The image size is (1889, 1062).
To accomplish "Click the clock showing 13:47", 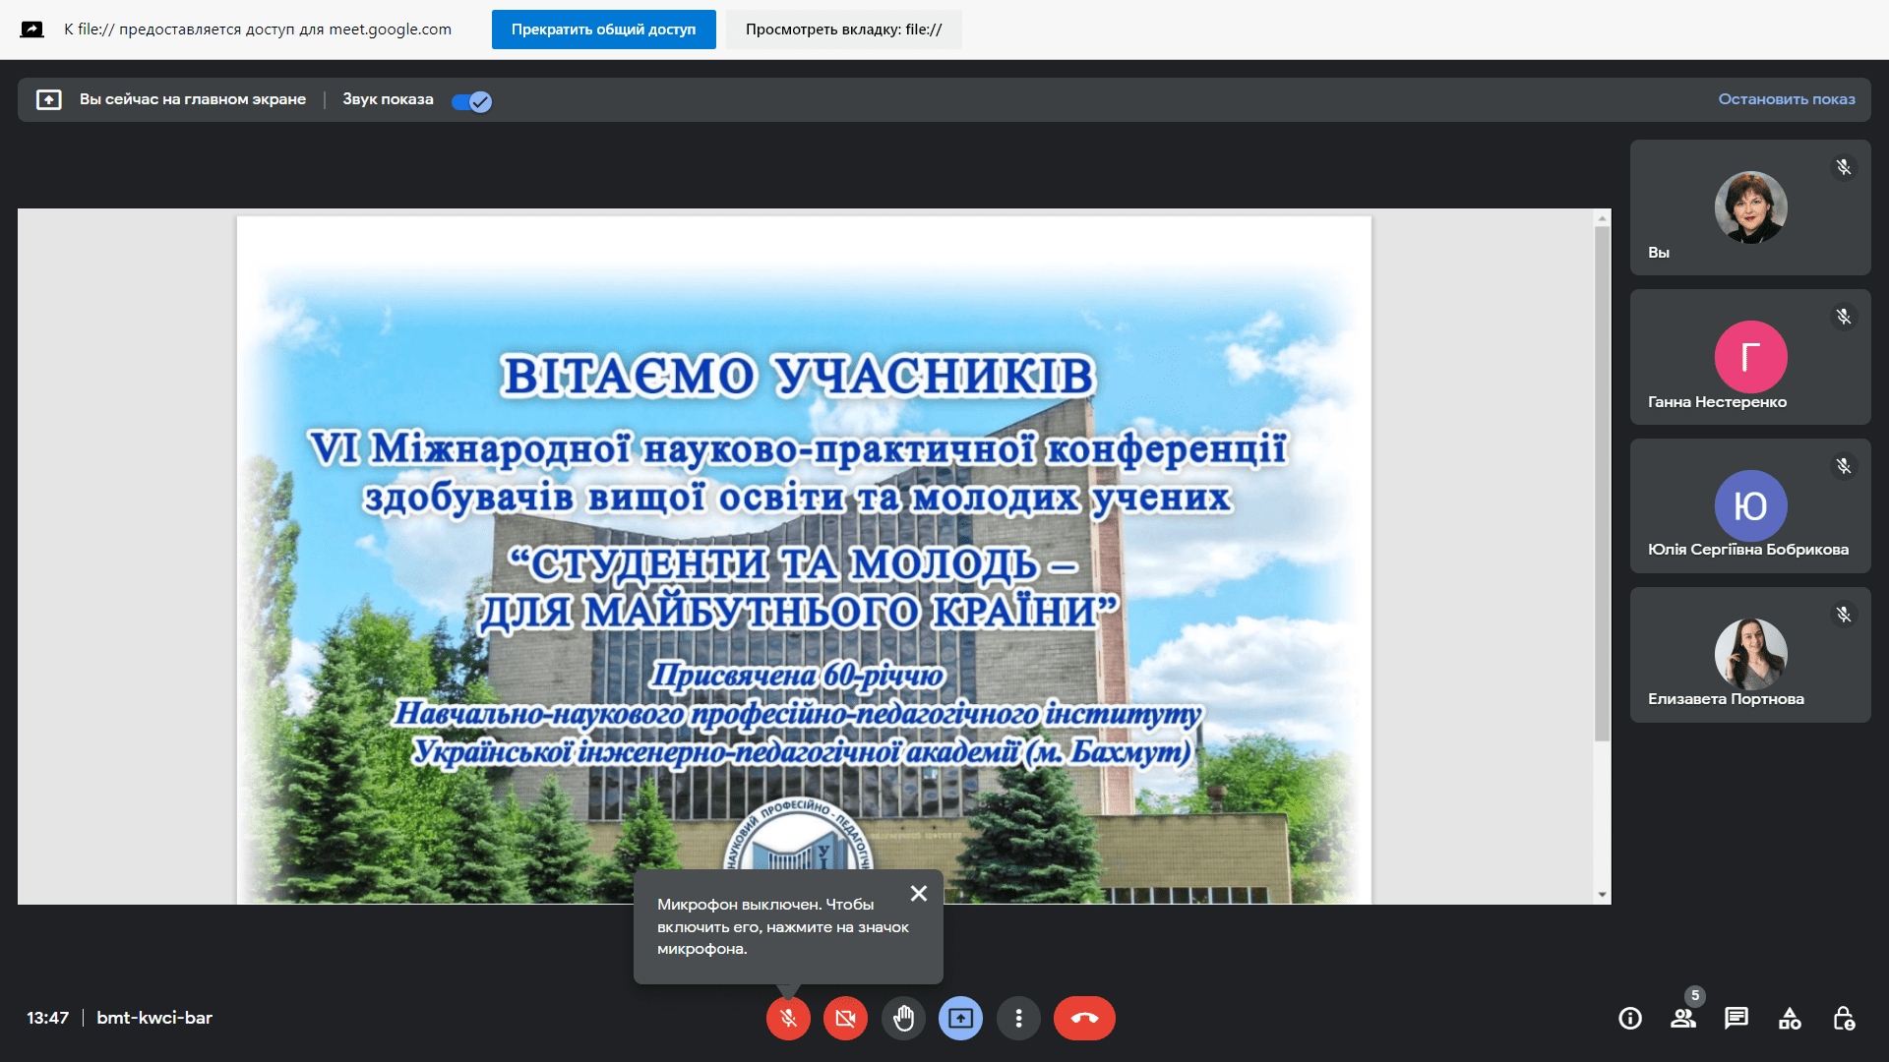I will tap(48, 1018).
